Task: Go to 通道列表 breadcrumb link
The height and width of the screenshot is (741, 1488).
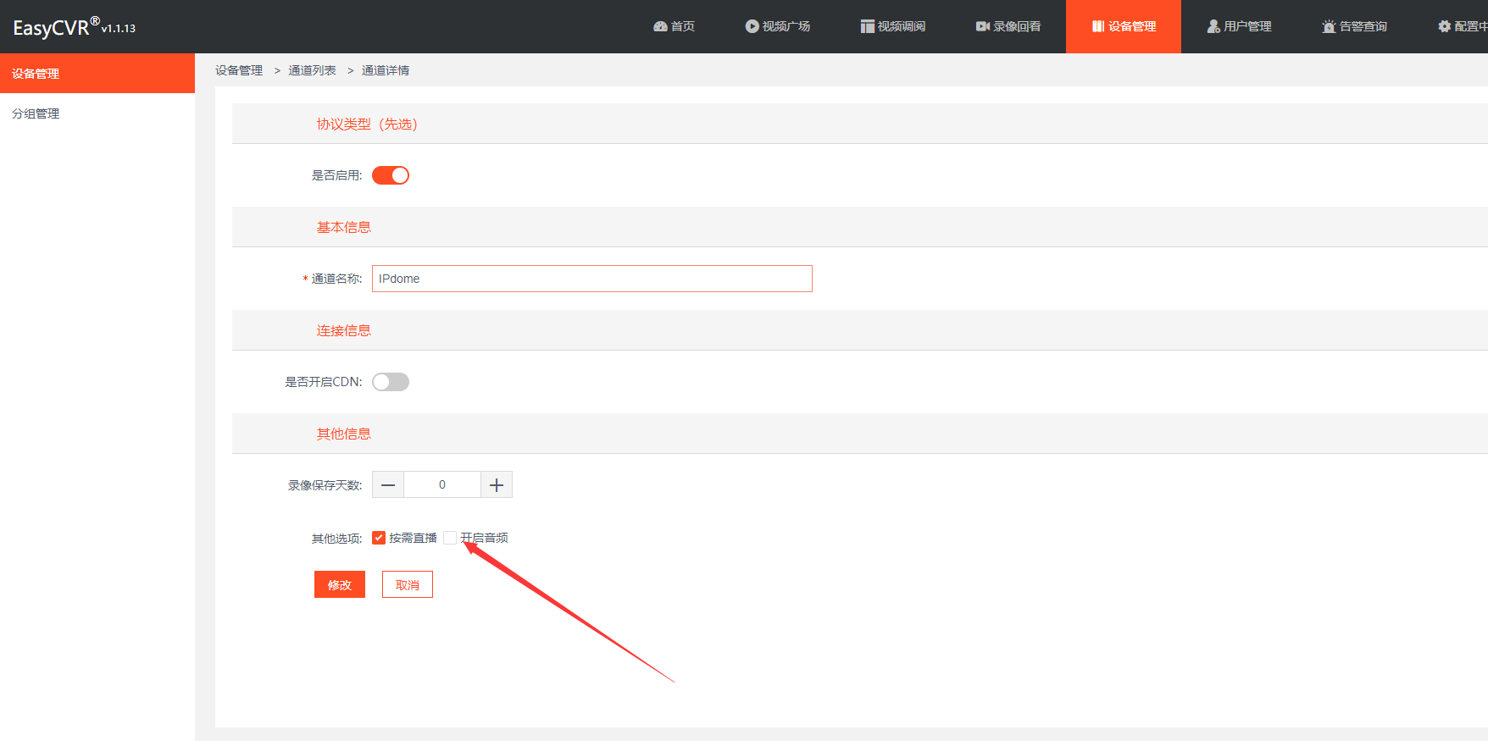Action: click(312, 70)
